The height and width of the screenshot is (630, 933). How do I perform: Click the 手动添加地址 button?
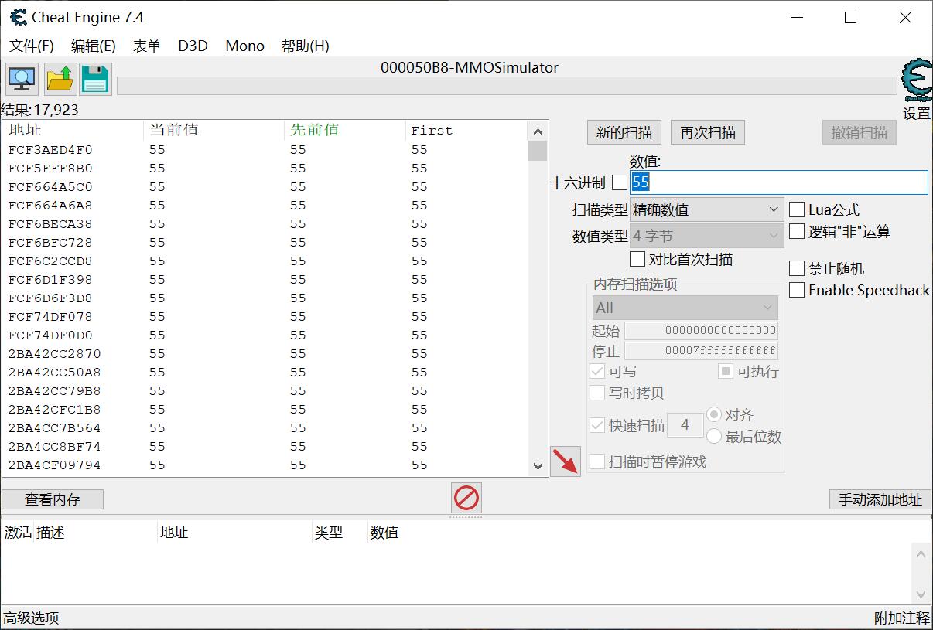click(880, 499)
